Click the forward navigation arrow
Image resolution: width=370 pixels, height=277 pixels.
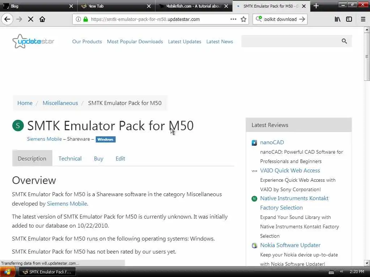(19, 19)
